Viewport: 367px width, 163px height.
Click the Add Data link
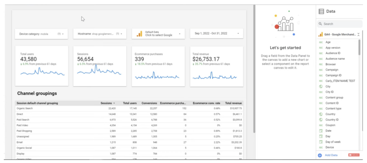(x=331, y=155)
